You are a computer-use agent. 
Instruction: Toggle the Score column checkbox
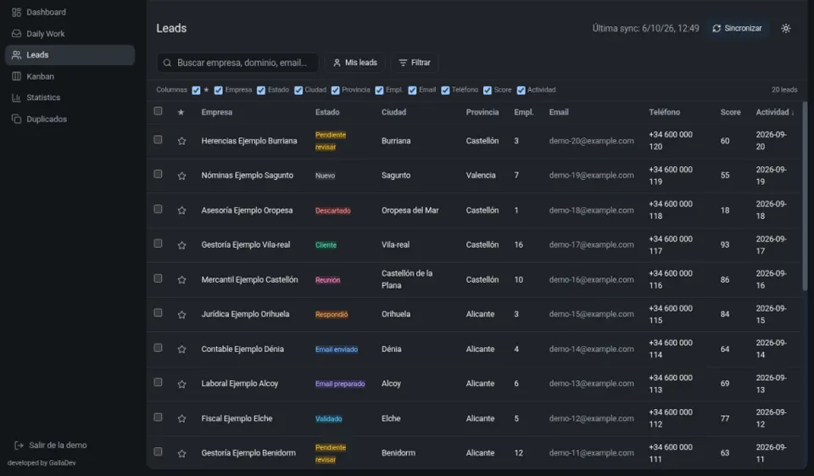pyautogui.click(x=487, y=91)
